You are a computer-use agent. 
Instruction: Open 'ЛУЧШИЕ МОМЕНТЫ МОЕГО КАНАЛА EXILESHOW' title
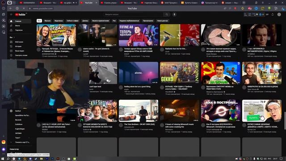coord(98,125)
